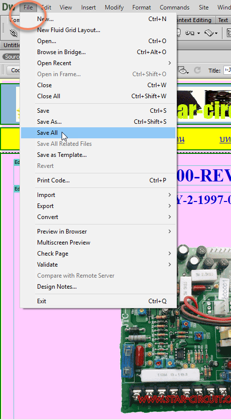Open the View menu in menu bar
231x420 pixels.
[66, 8]
